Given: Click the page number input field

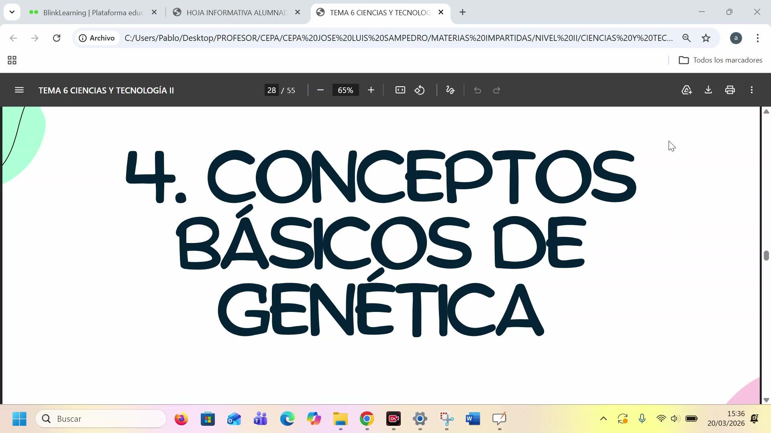Looking at the screenshot, I should [x=272, y=90].
